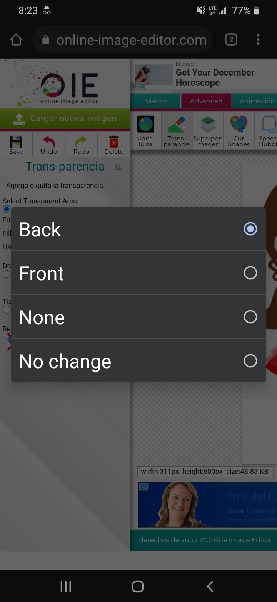
Task: Click Cargar nueva imagen button
Action: pyautogui.click(x=65, y=119)
